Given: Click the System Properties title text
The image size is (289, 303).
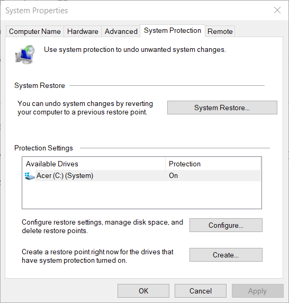Looking at the screenshot, I should [37, 11].
